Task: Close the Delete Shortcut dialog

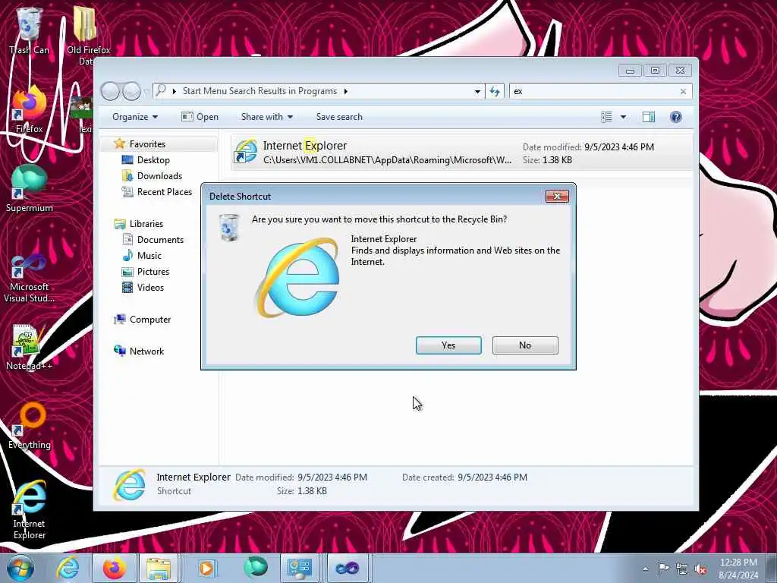Action: point(557,197)
